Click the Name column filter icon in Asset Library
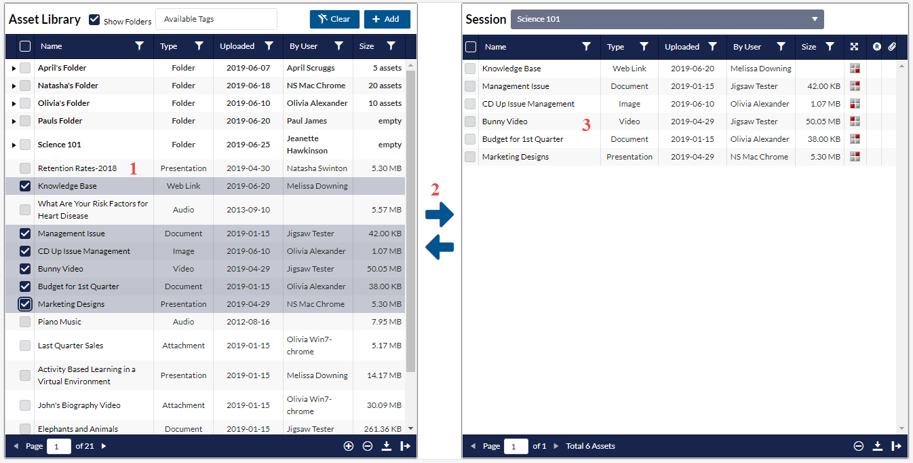This screenshot has width=913, height=463. pyautogui.click(x=139, y=46)
